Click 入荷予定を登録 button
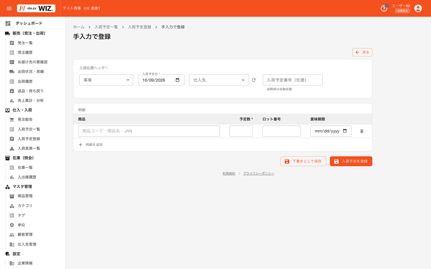 [x=351, y=161]
